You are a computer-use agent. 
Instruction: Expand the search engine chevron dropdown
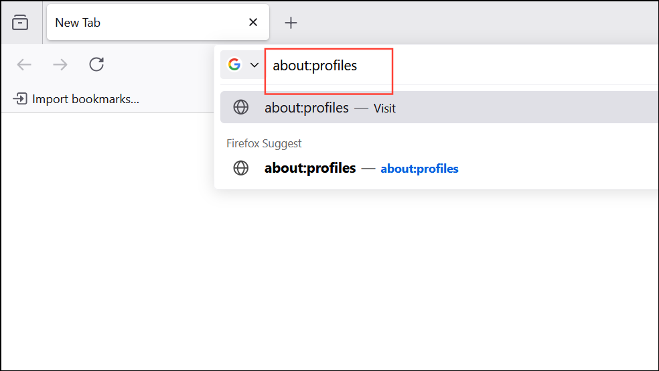click(254, 65)
